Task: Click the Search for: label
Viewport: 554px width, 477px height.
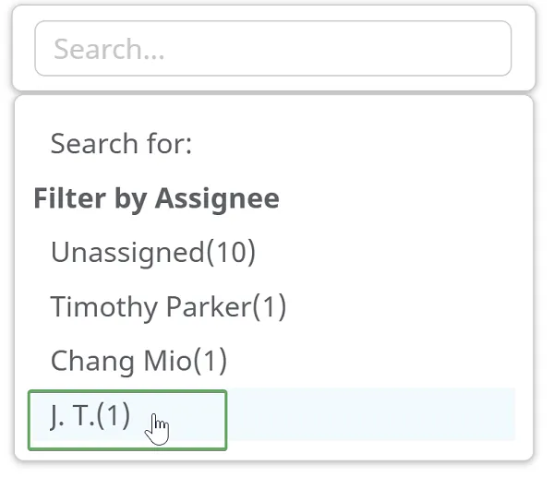Action: pos(121,144)
